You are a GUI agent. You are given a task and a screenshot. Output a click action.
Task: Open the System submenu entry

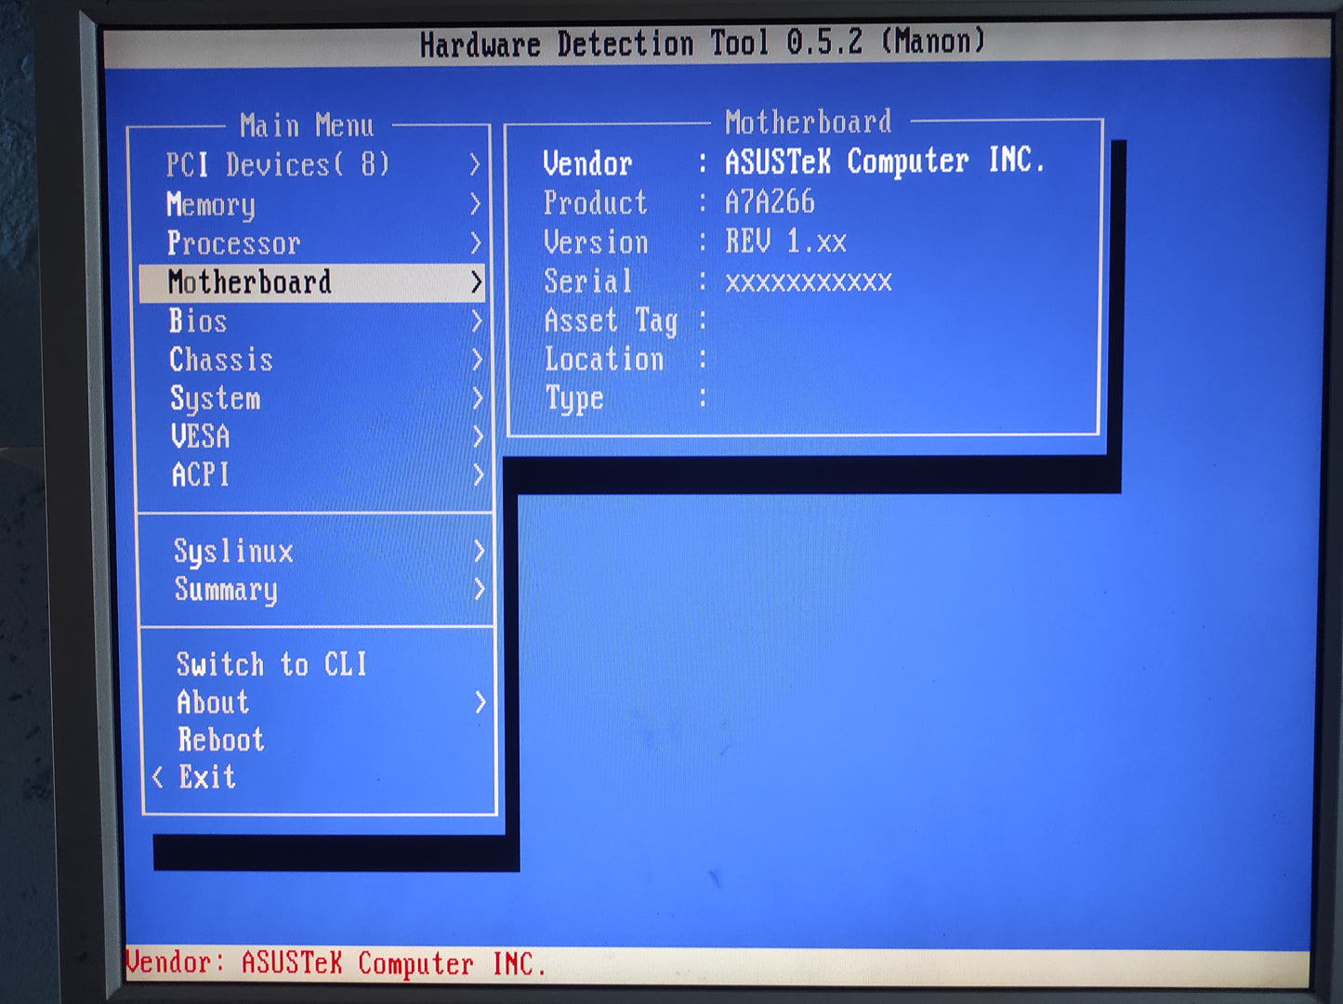pyautogui.click(x=215, y=398)
